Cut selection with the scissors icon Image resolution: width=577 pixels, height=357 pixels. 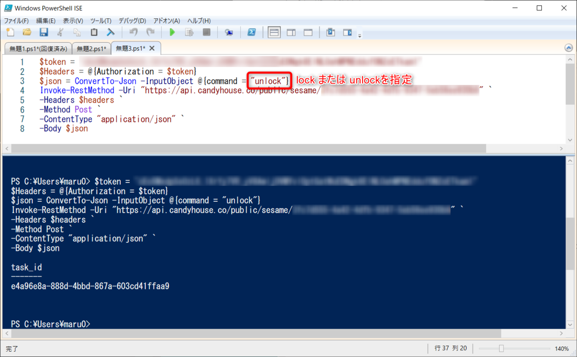click(61, 32)
